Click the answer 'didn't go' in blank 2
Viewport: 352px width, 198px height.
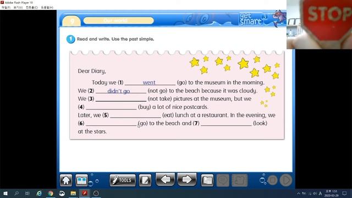click(119, 91)
